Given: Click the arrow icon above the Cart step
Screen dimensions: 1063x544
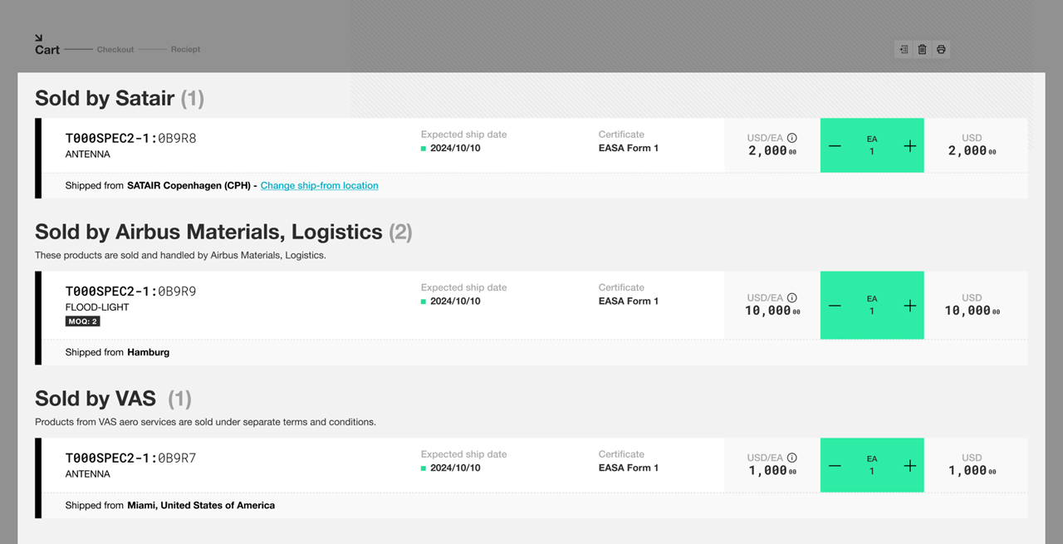Looking at the screenshot, I should tap(39, 38).
